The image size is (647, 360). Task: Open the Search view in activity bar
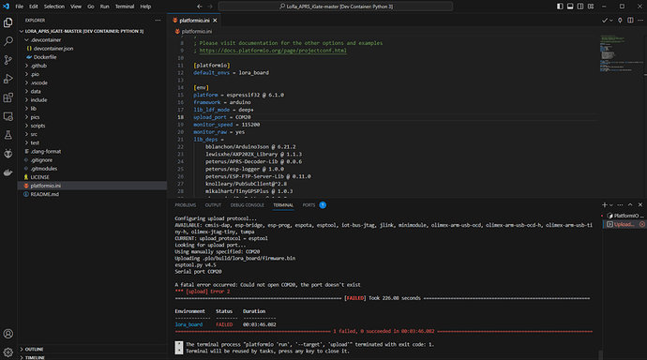[8, 41]
